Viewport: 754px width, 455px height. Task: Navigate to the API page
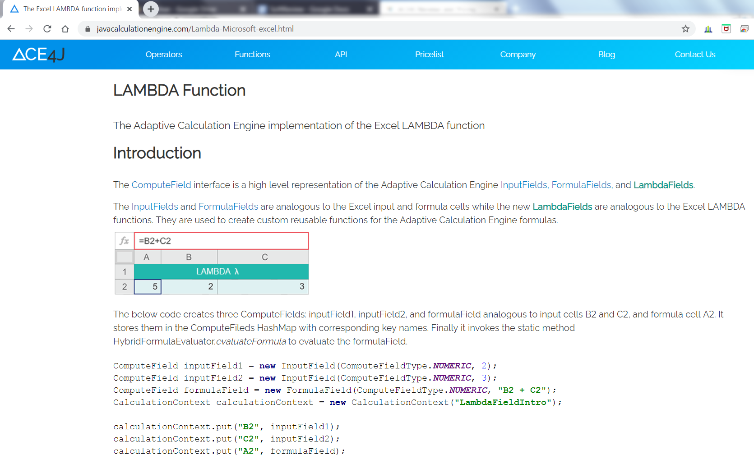pyautogui.click(x=341, y=55)
